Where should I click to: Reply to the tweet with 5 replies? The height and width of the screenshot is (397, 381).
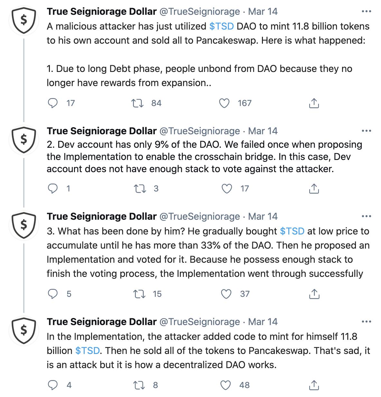click(52, 294)
